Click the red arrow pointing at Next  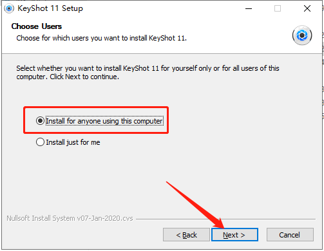[x=195, y=205]
